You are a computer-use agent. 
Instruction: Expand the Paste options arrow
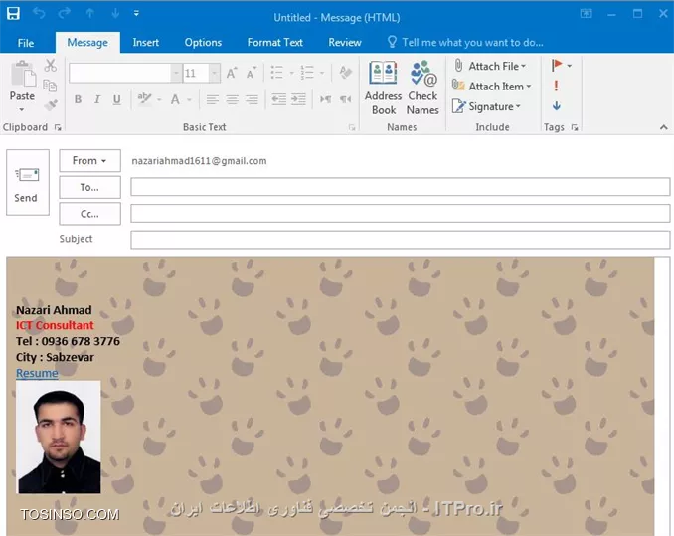[x=22, y=110]
